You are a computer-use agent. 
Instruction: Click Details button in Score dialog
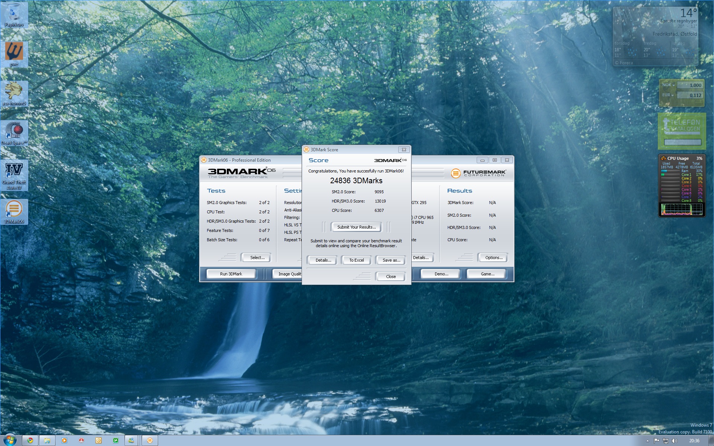click(323, 260)
